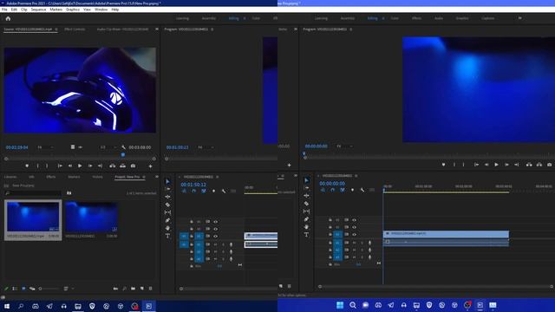Select the Ripple Edit tool in left window
This screenshot has width=555, height=312.
click(x=167, y=197)
